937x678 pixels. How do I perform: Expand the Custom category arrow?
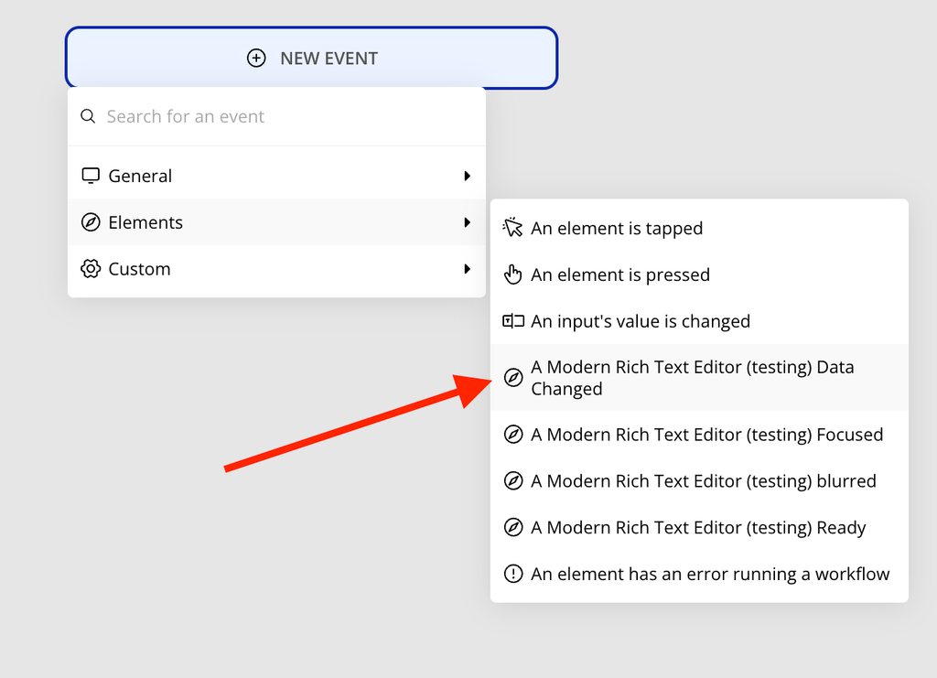467,269
